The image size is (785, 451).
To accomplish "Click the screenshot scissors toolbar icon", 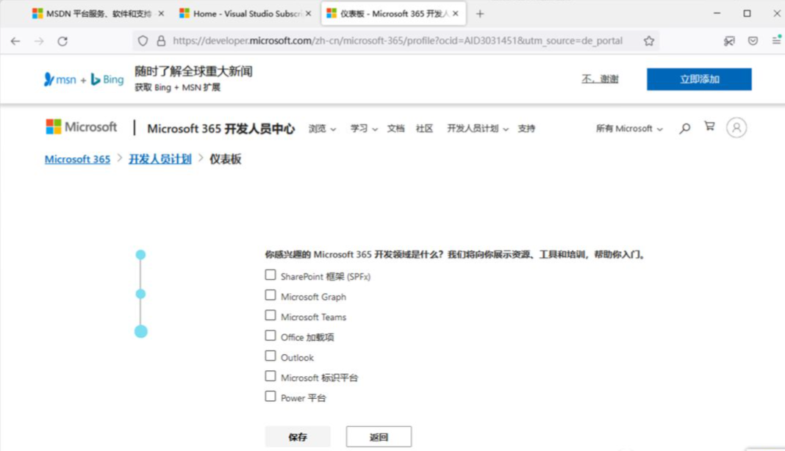I will (729, 41).
